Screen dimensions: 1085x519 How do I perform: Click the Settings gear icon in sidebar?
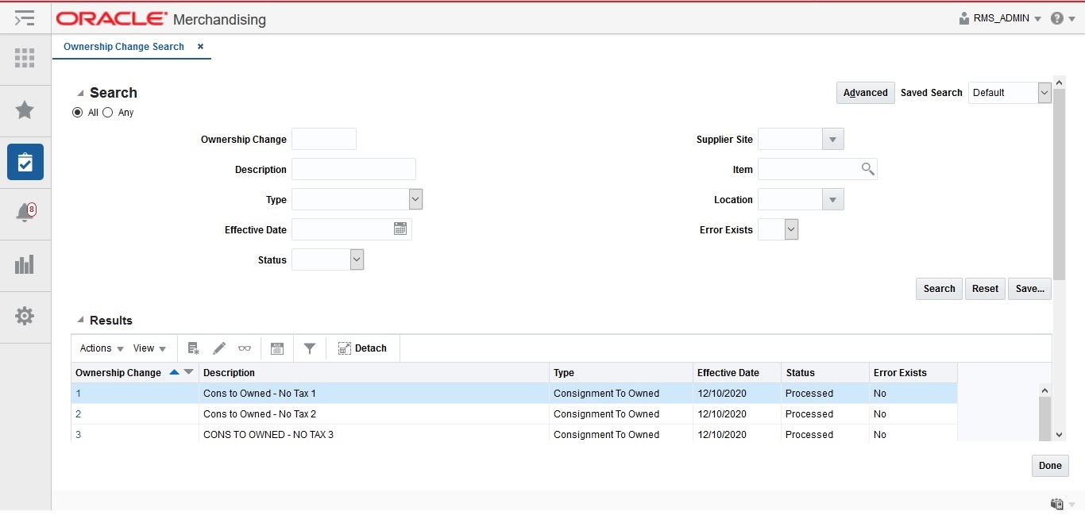[25, 317]
